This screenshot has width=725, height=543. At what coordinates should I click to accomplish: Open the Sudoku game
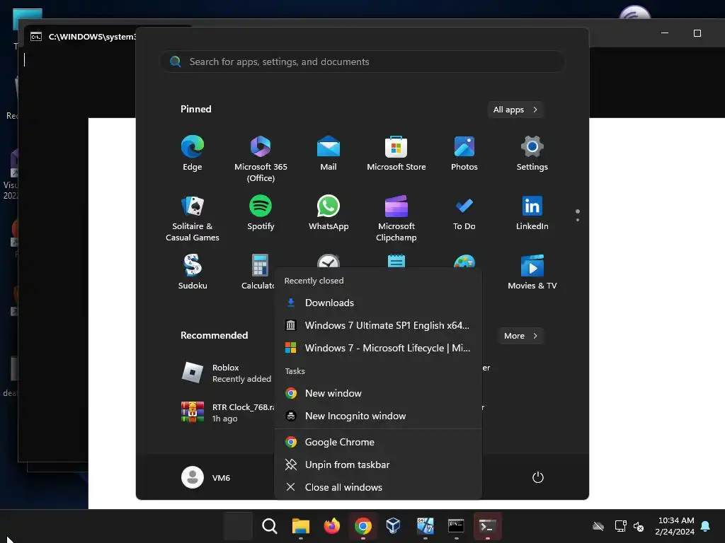(x=193, y=272)
